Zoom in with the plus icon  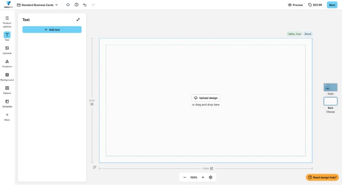point(203,177)
